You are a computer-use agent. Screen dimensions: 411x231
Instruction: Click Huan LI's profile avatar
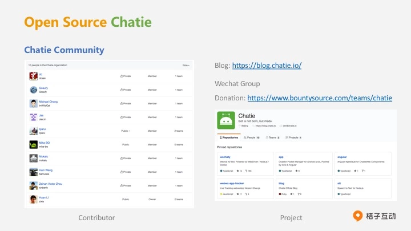[x=33, y=199]
